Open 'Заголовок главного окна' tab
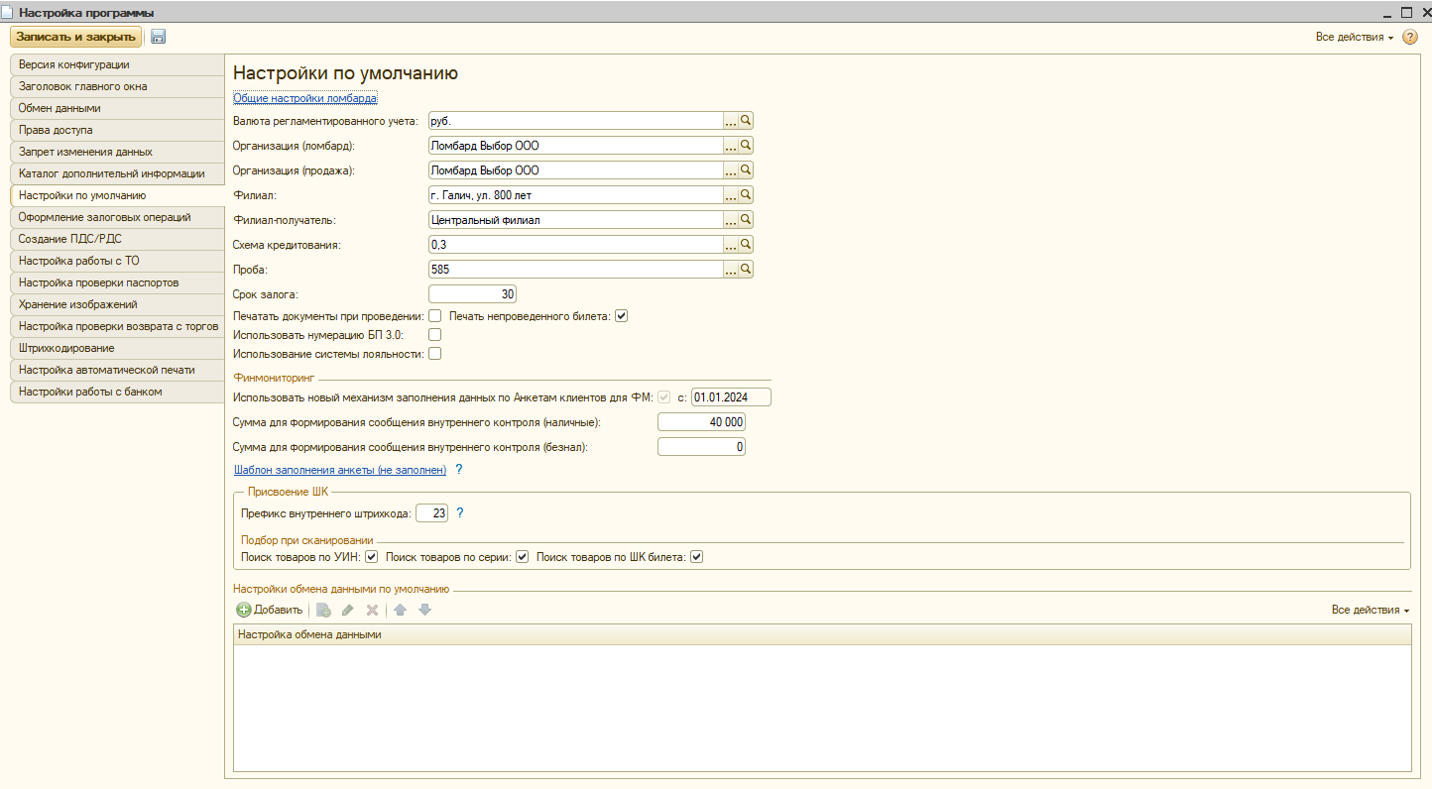This screenshot has width=1432, height=789. pyautogui.click(x=116, y=86)
